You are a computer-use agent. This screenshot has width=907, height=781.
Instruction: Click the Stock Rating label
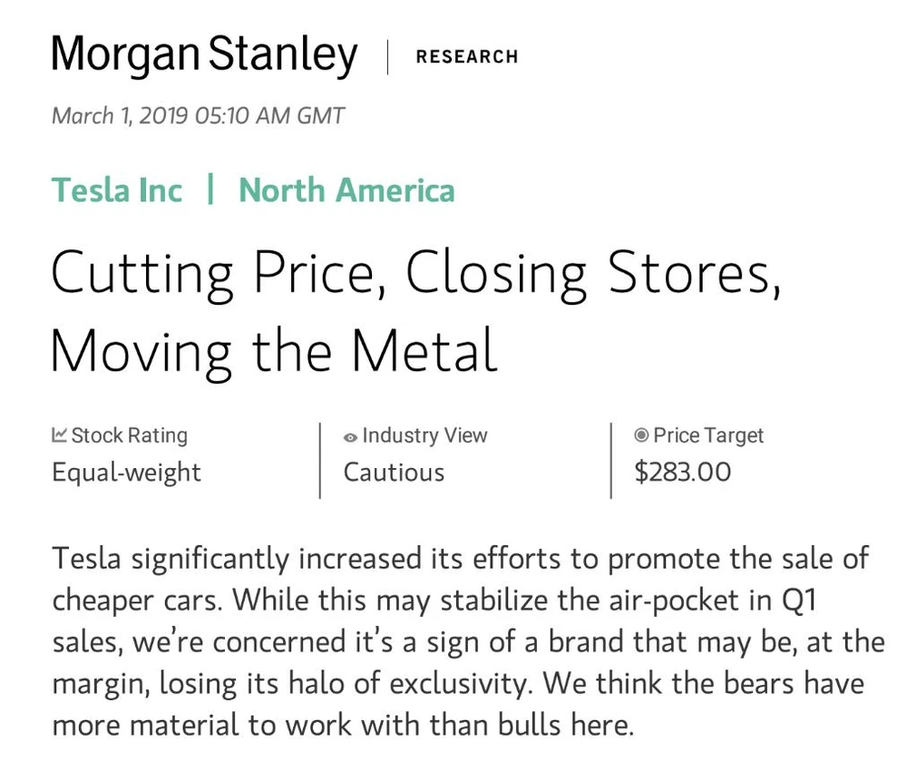coord(129,435)
